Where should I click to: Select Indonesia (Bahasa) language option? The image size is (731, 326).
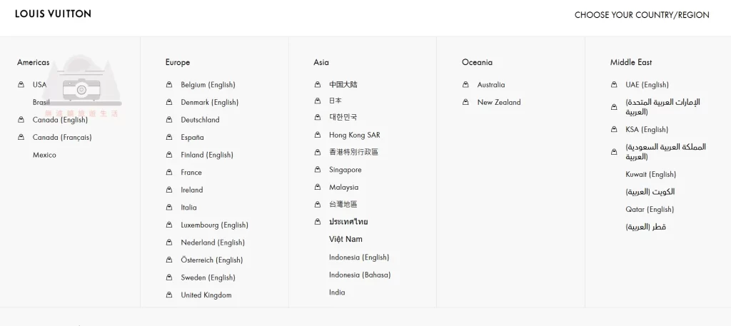point(360,275)
